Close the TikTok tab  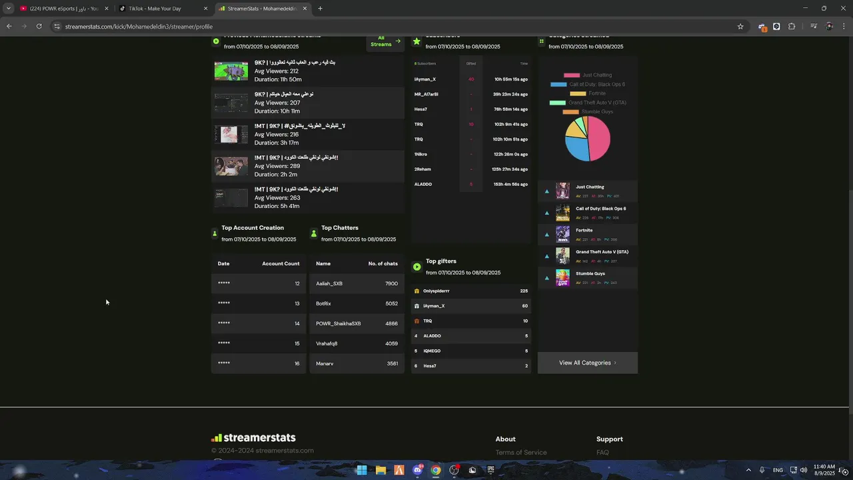click(205, 9)
